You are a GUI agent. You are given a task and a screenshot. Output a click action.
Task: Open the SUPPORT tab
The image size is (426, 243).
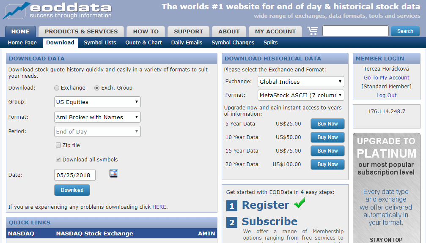(188, 32)
